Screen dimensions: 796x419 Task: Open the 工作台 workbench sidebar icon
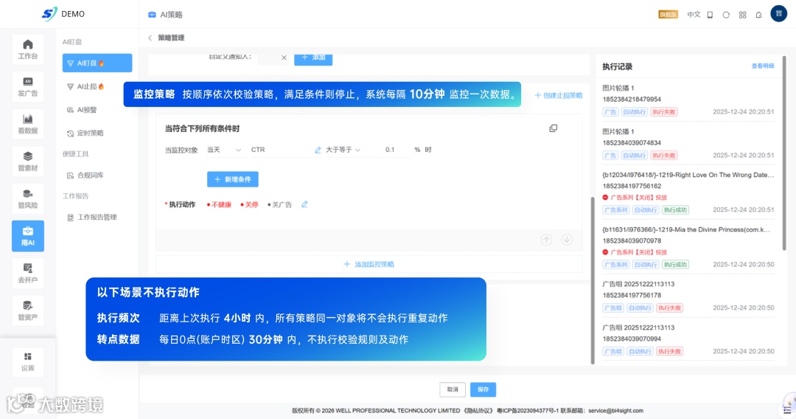click(28, 49)
